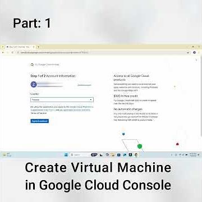Click the browser back arrow
Image resolution: width=202 pixels, height=202 pixels.
click(x=3, y=53)
